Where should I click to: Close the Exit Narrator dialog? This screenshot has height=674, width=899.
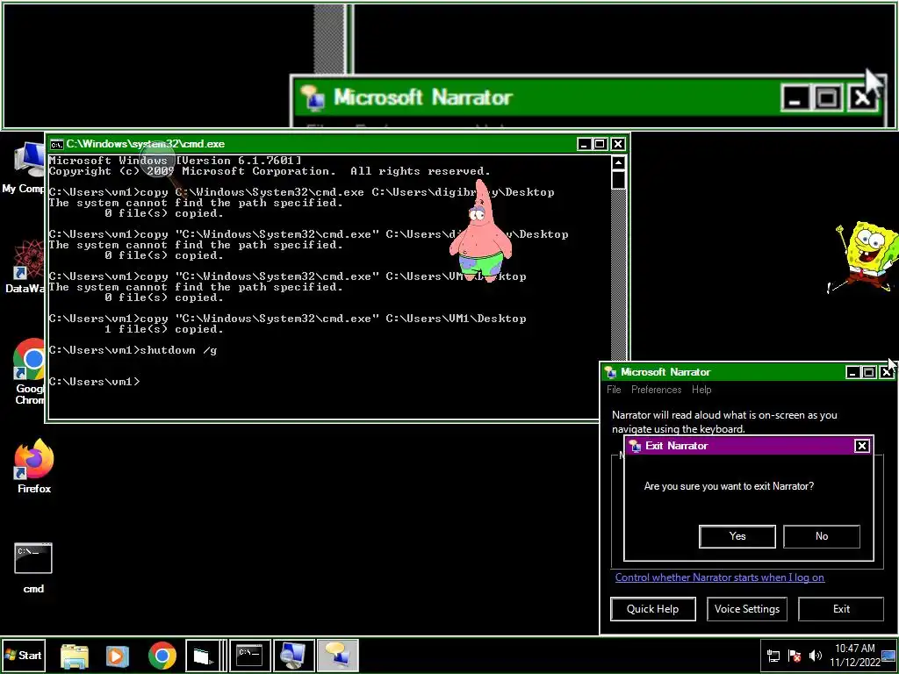(862, 446)
